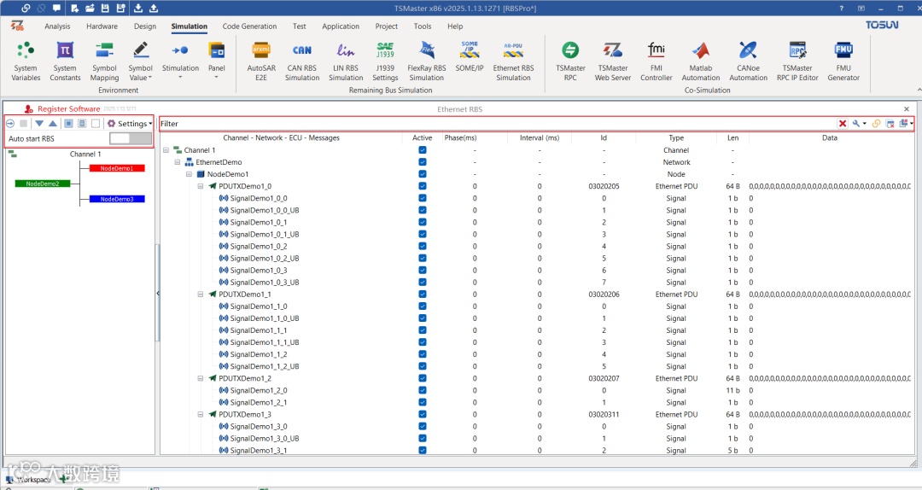Open J1939 Settings

pyautogui.click(x=385, y=61)
